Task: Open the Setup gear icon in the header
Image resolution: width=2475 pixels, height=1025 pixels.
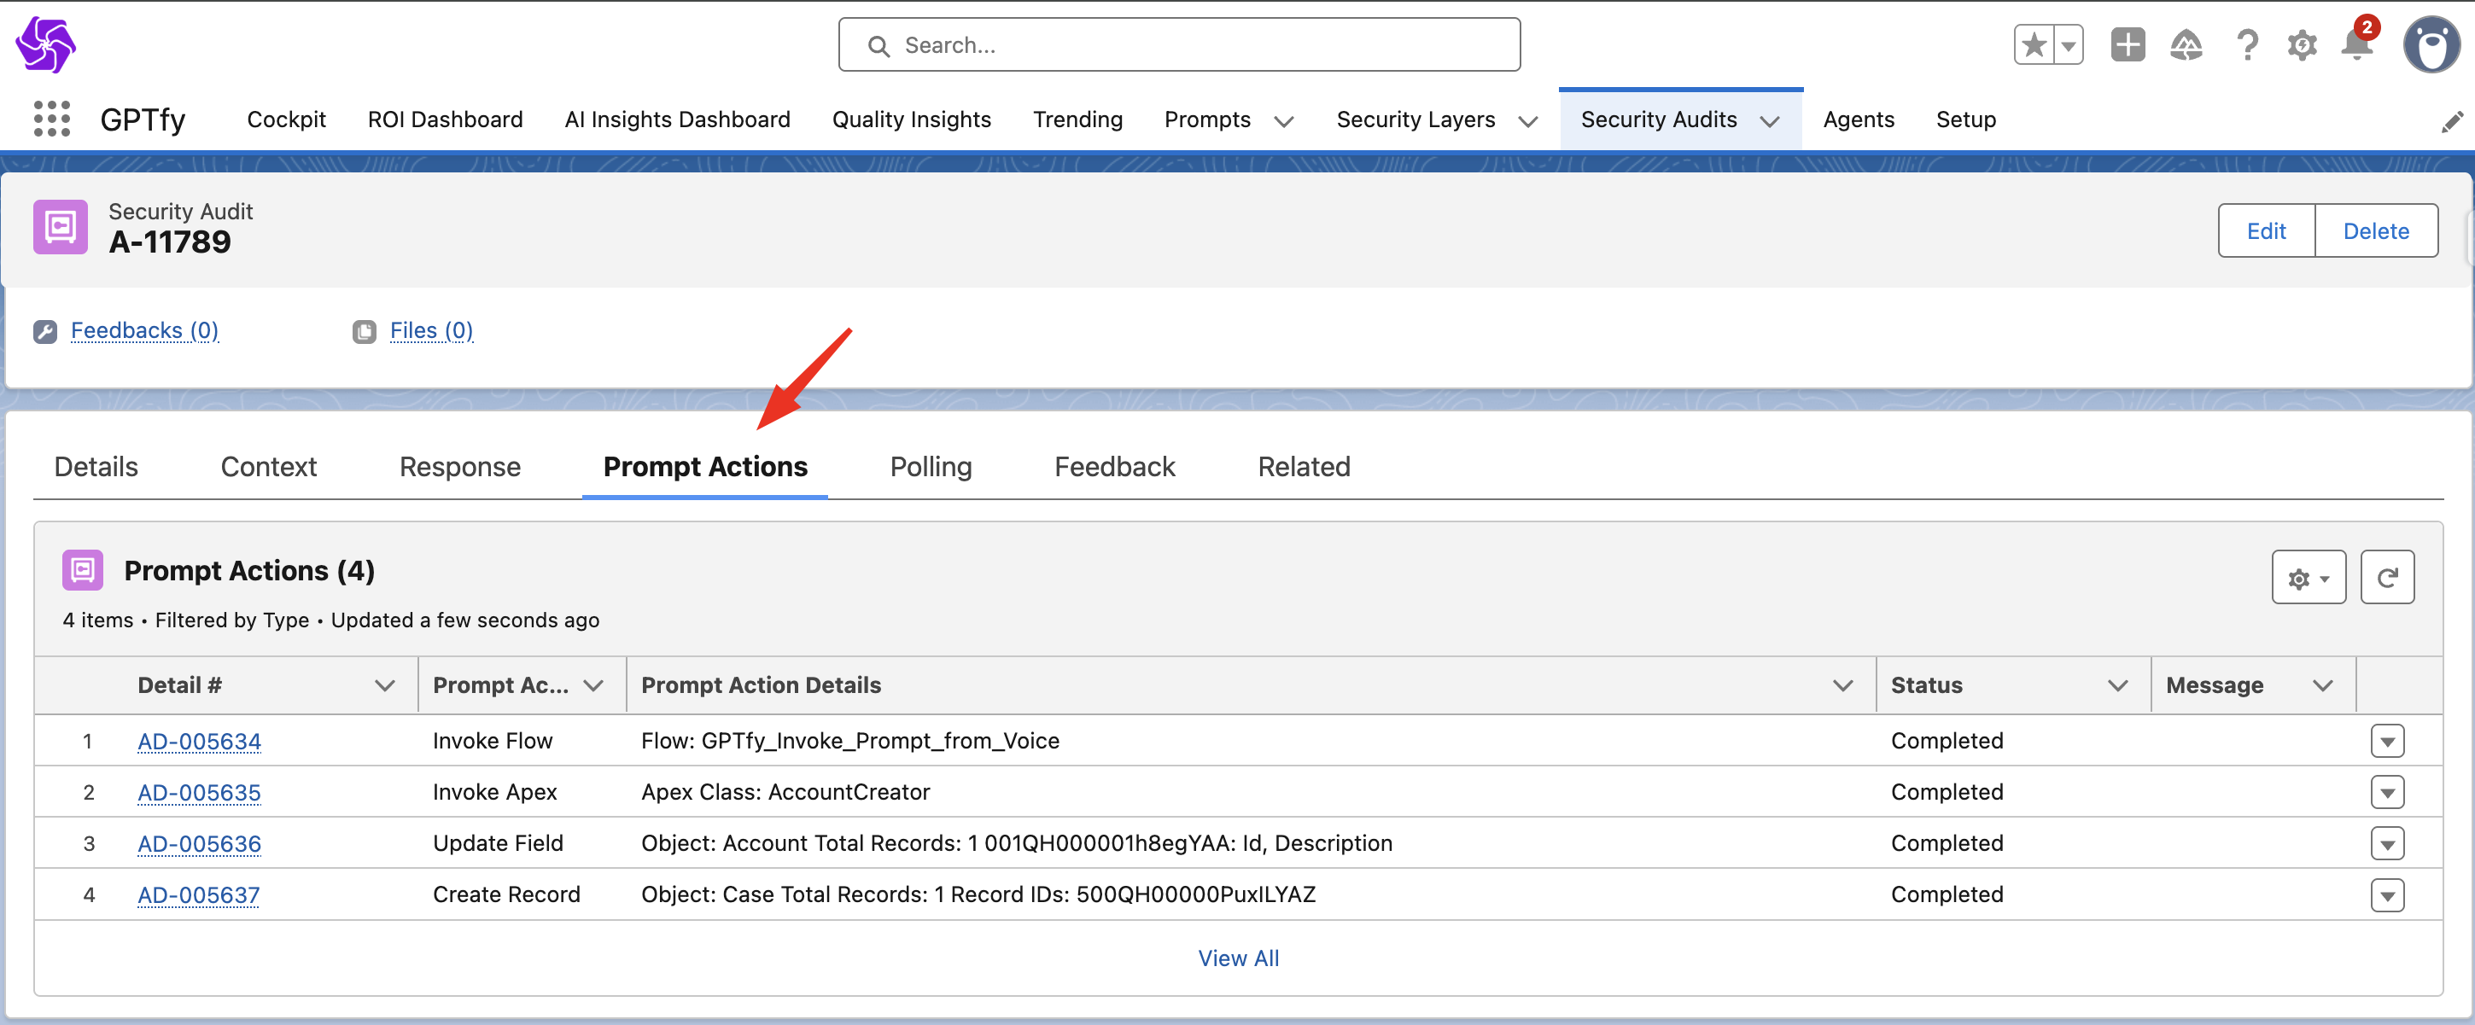Action: coord(2302,45)
